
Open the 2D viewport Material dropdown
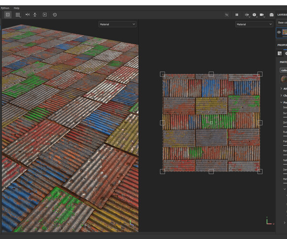pyautogui.click(x=254, y=24)
